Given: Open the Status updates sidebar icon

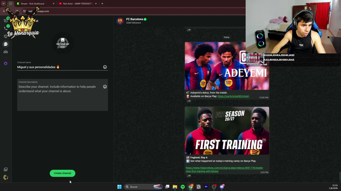Looking at the screenshot, I should click(x=6, y=36).
